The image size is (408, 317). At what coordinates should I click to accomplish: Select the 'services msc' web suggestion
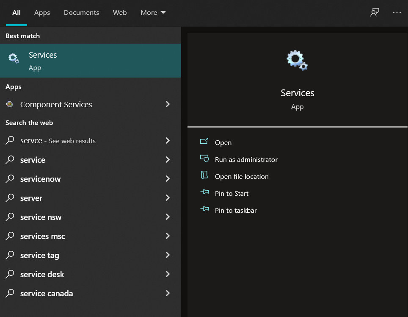(x=91, y=236)
